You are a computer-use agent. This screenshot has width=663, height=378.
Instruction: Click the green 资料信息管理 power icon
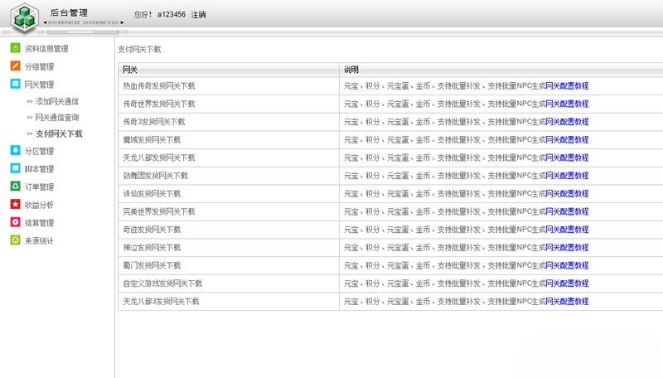tap(15, 49)
